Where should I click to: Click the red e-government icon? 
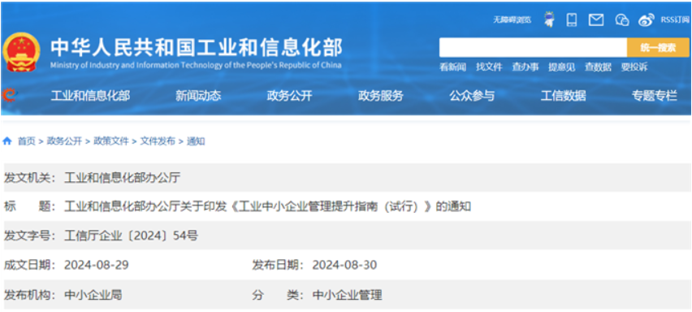8,95
